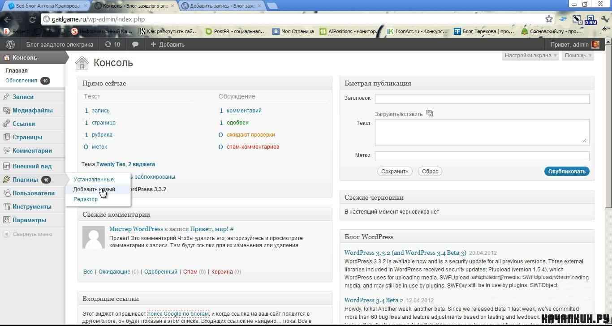Viewport: 612px width, 326px height.
Task: Open the updates counter icon showing 10 in admin bar
Action: [112, 44]
